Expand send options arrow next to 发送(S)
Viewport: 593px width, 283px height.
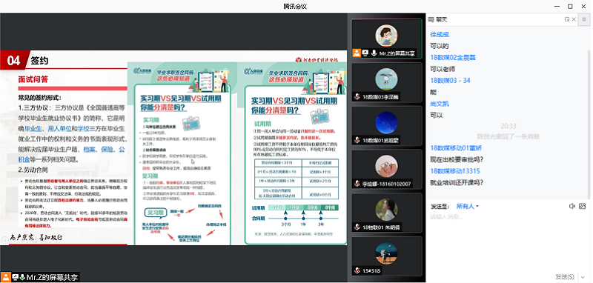(583, 277)
